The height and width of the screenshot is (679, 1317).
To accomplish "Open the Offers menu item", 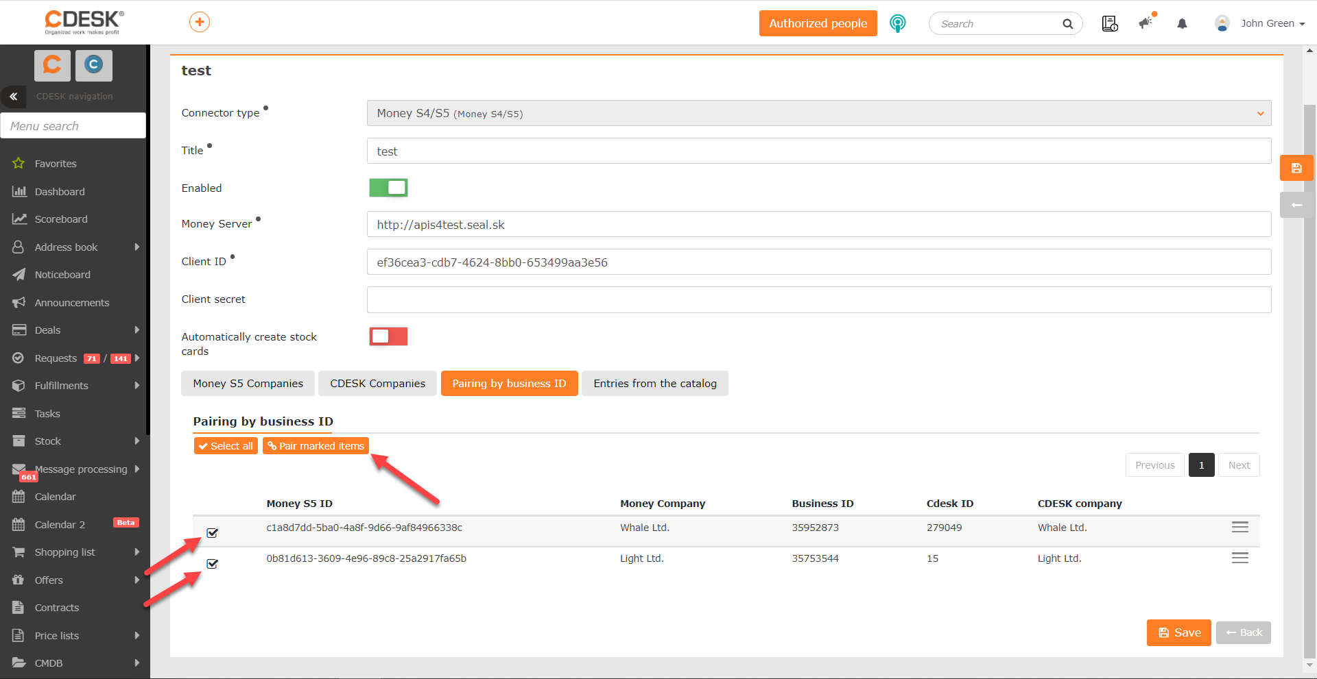I will pyautogui.click(x=49, y=580).
